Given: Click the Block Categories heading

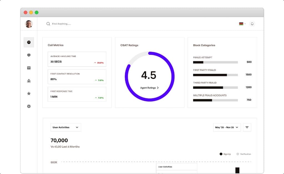Looking at the screenshot, I should (204, 45).
